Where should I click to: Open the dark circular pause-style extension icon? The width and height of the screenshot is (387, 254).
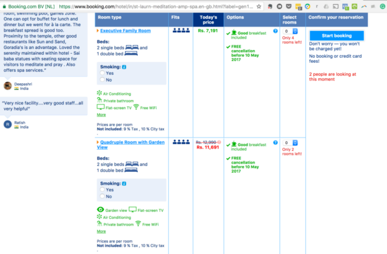click(279, 7)
